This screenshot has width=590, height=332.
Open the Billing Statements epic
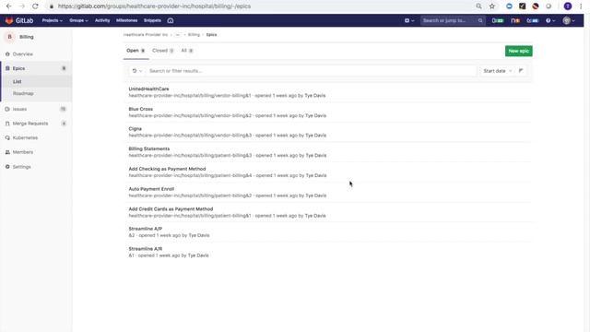click(x=149, y=148)
